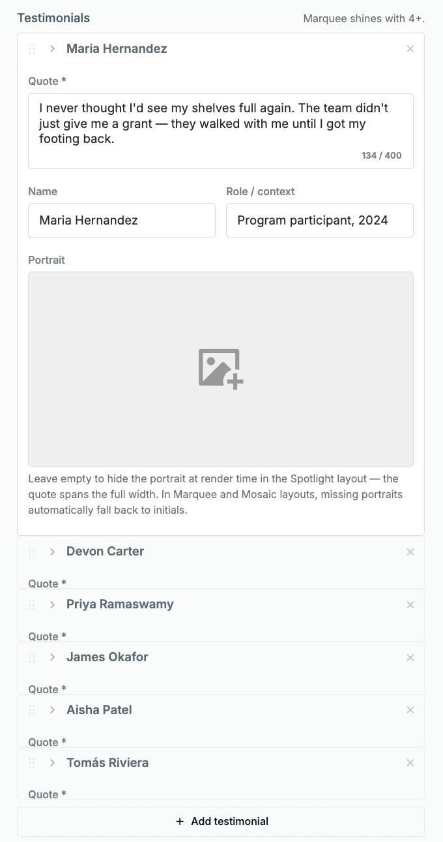The image size is (443, 842).
Task: Expand the Aisha Patel testimonial
Action: tap(53, 710)
